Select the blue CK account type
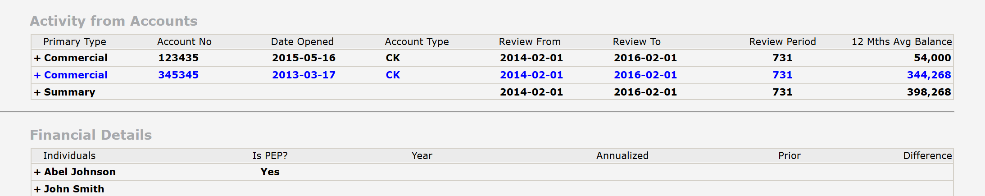The height and width of the screenshot is (196, 985). [393, 75]
